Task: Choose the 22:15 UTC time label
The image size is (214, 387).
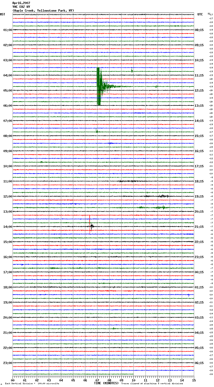Action: 199,242
